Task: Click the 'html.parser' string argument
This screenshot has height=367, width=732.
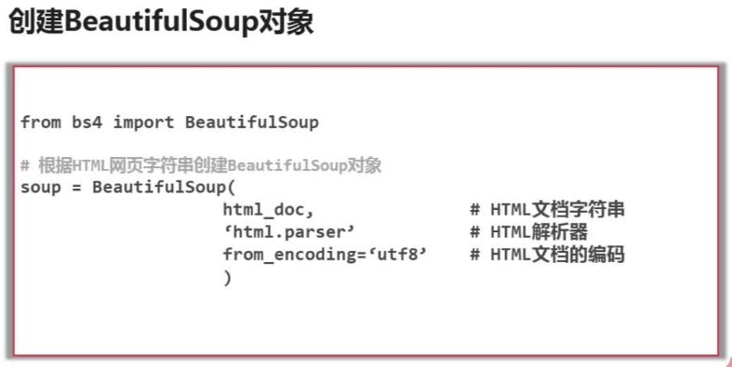Action: tap(290, 232)
